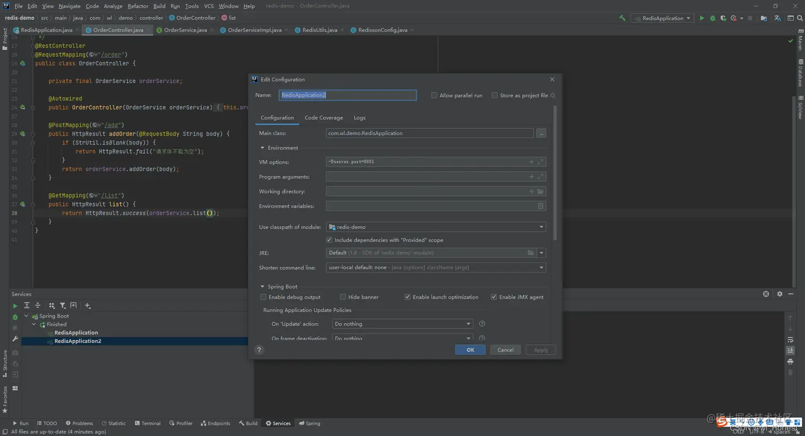Viewport: 805px width, 436px height.
Task: Open the JRE dropdown arrow
Action: pos(541,253)
